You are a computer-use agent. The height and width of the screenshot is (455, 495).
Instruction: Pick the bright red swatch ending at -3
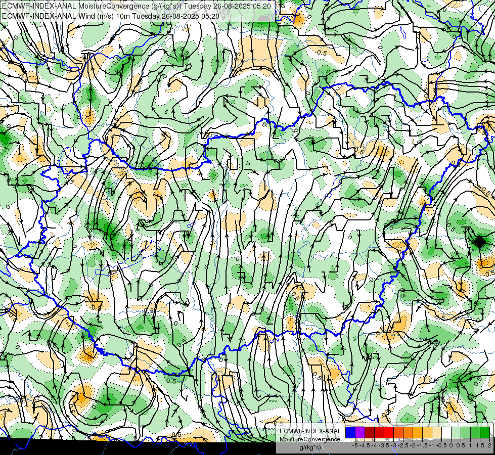(389, 433)
